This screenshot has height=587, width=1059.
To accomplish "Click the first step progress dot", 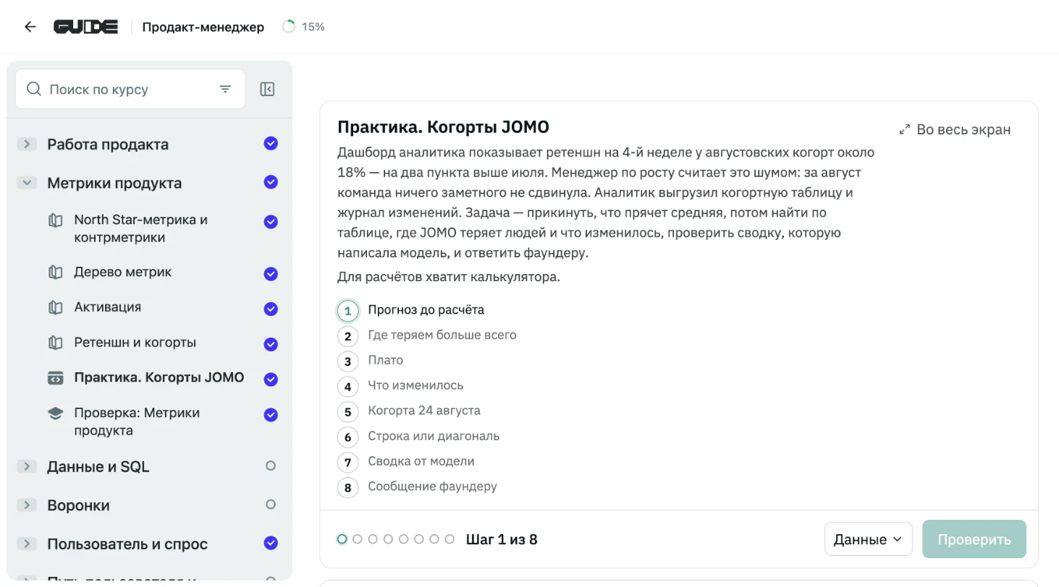I will coord(342,539).
